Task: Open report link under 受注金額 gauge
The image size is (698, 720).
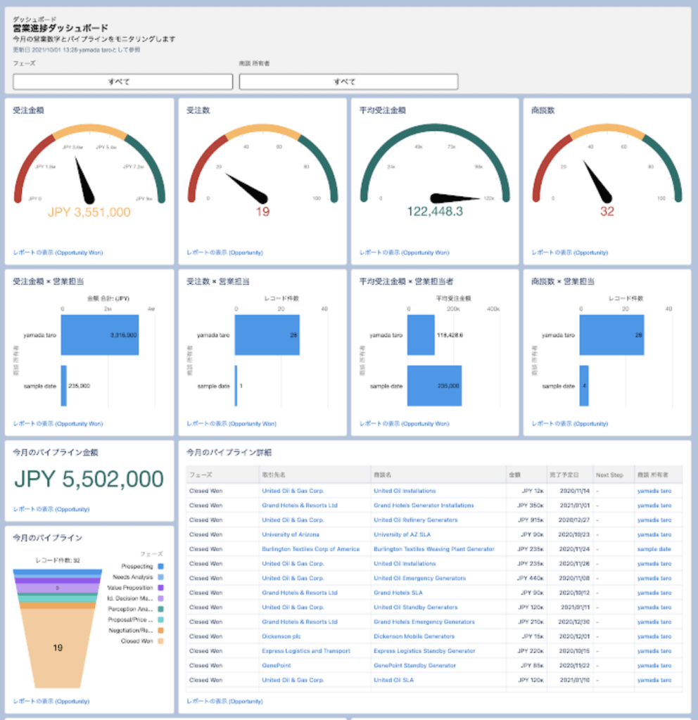Action: click(x=58, y=252)
